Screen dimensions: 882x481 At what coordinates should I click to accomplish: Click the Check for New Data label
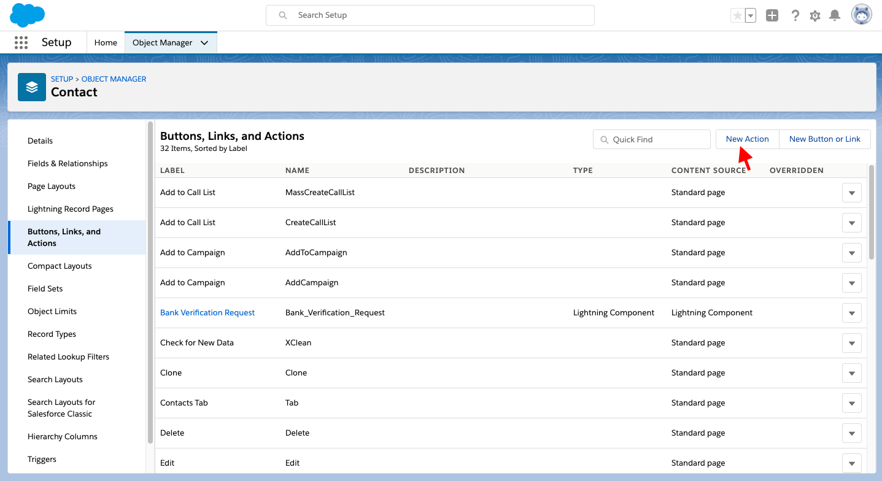[197, 343]
